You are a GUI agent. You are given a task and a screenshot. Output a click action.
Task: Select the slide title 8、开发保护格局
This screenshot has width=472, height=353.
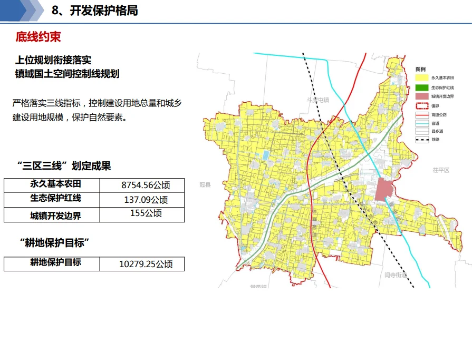[95, 11]
